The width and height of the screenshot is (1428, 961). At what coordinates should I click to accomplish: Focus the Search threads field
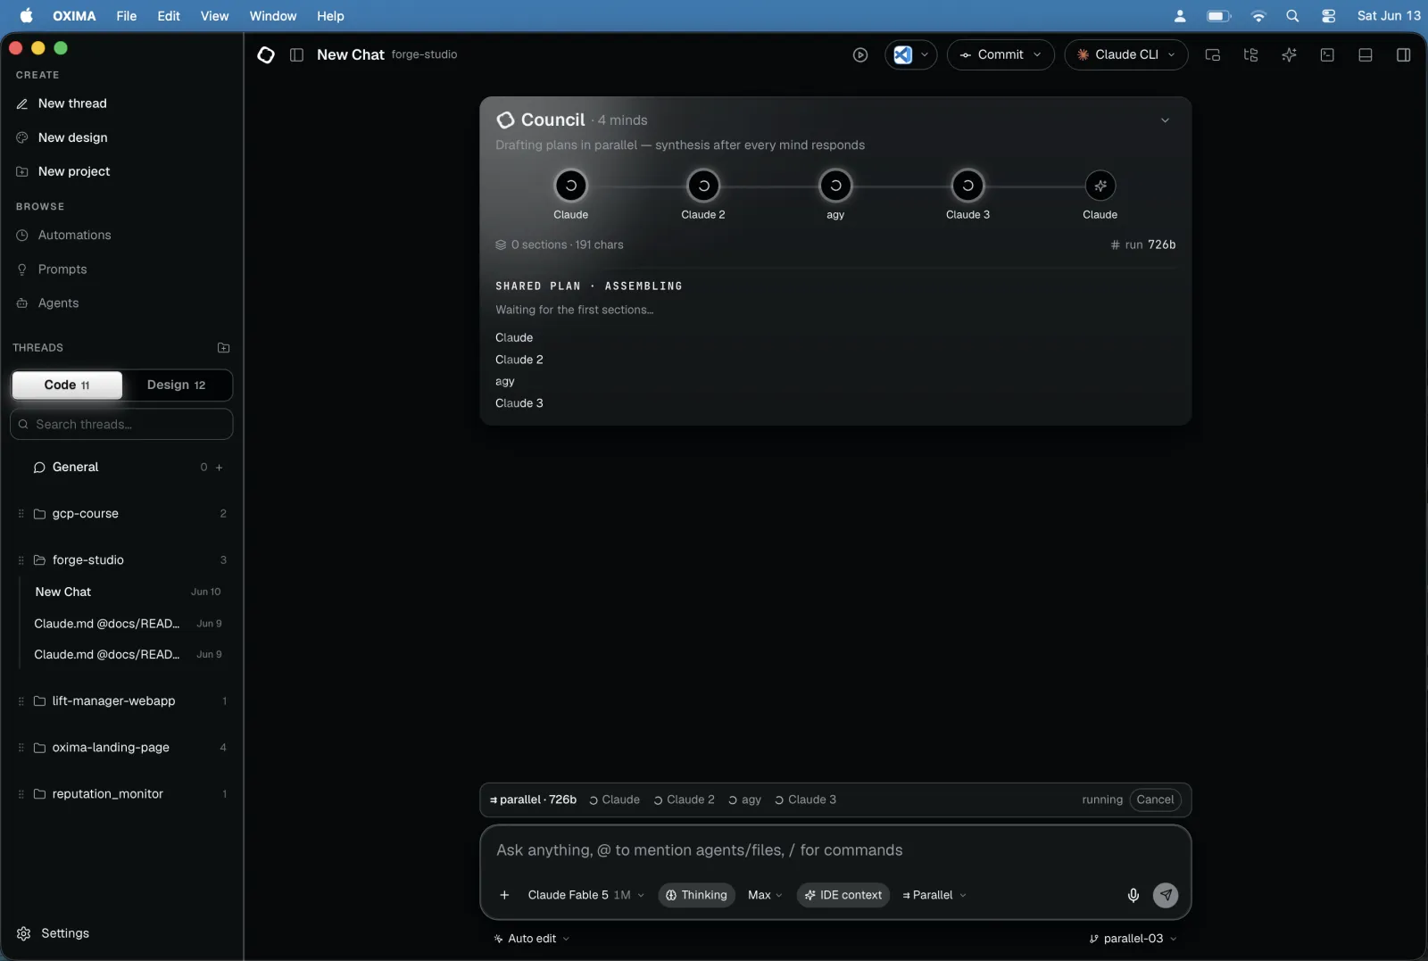coord(121,425)
